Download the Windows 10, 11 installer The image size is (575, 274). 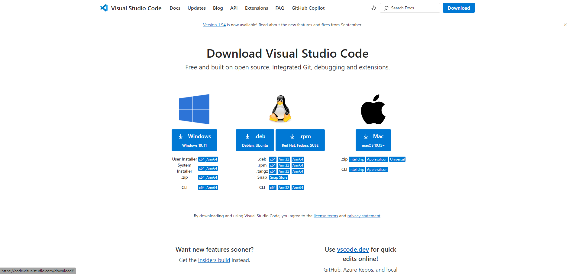coord(194,140)
